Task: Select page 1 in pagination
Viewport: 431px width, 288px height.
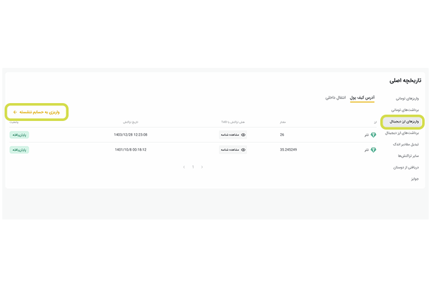Action: tap(193, 167)
